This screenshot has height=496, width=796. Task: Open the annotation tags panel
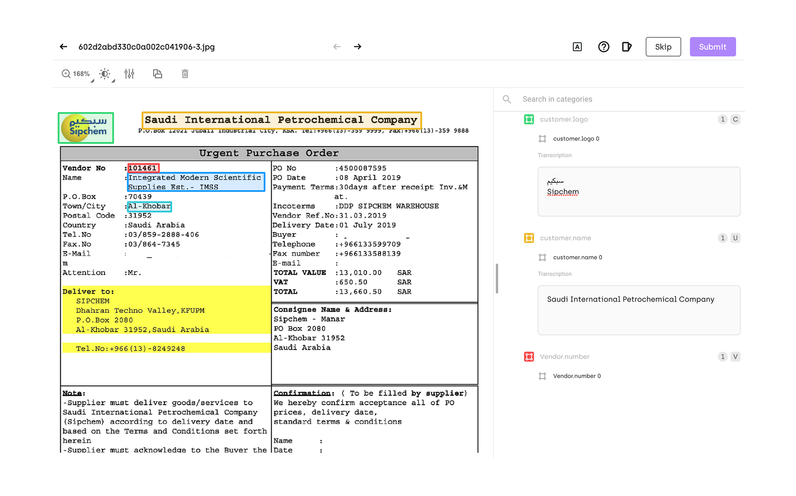[x=627, y=46]
